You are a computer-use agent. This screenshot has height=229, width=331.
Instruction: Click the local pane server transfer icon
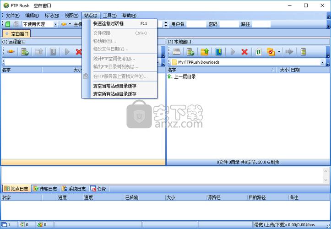tap(190, 52)
